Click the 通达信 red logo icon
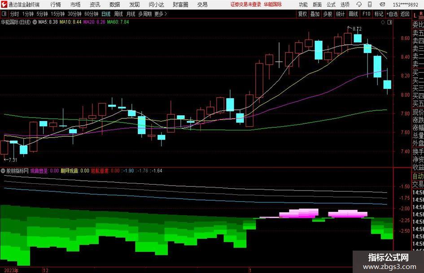 (x=4, y=4)
